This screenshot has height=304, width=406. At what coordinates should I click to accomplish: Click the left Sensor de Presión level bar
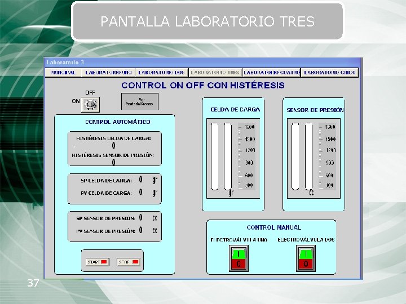(x=295, y=157)
